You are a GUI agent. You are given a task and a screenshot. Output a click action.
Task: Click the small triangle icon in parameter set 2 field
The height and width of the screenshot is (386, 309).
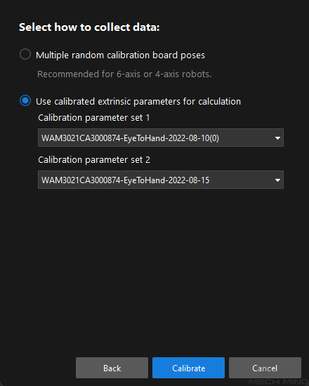click(277, 180)
